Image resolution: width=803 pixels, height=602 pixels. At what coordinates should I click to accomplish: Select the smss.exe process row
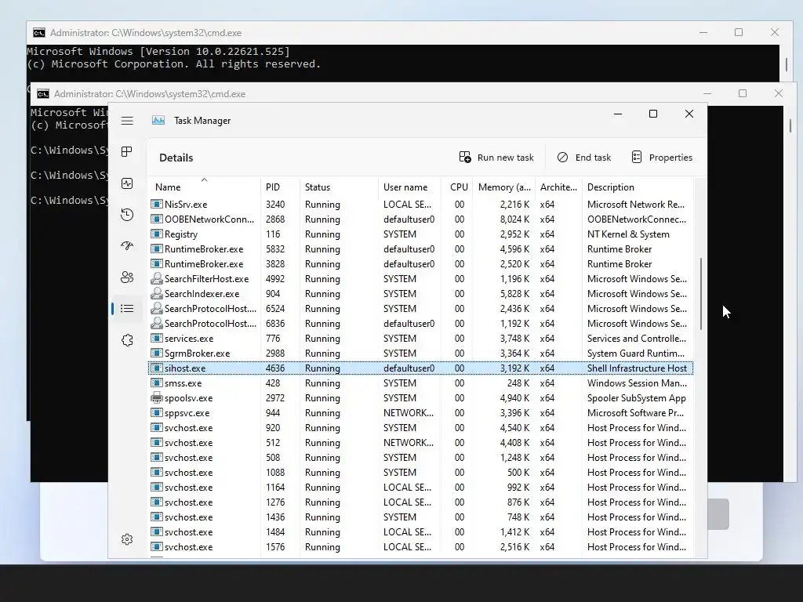tap(420, 383)
